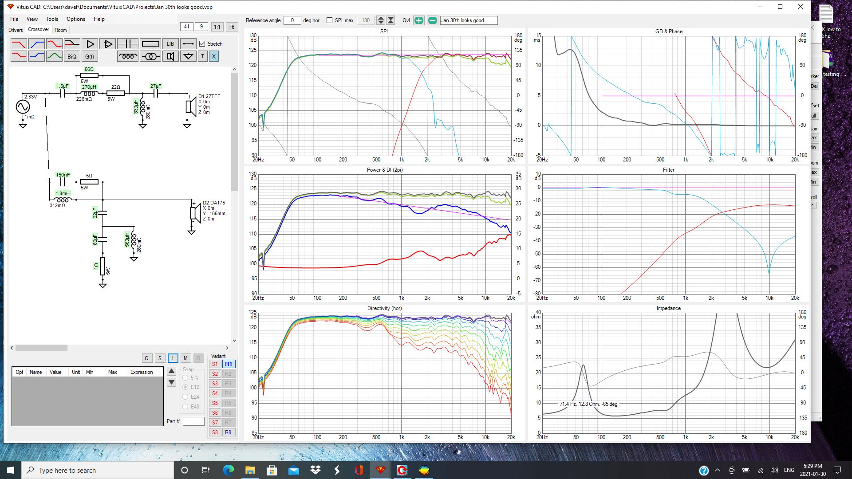Open the View menu
This screenshot has width=852, height=479.
point(32,19)
